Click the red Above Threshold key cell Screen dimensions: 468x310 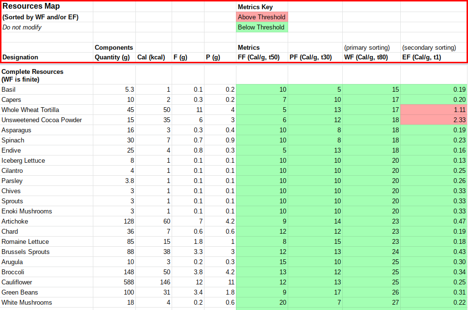click(x=262, y=17)
